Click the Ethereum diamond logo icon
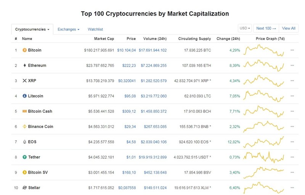 (24, 66)
